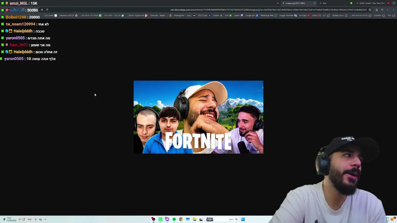
Task: Go back using the browser back arrow
Action: (393, 10)
